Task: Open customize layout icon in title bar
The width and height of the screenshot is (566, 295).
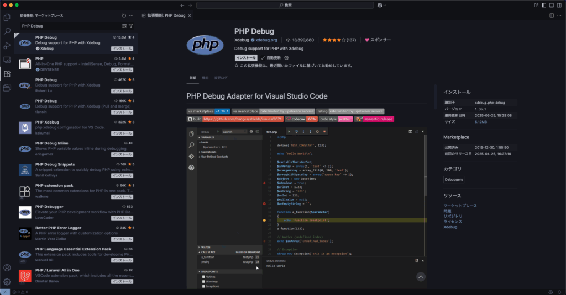Action: pos(536,5)
